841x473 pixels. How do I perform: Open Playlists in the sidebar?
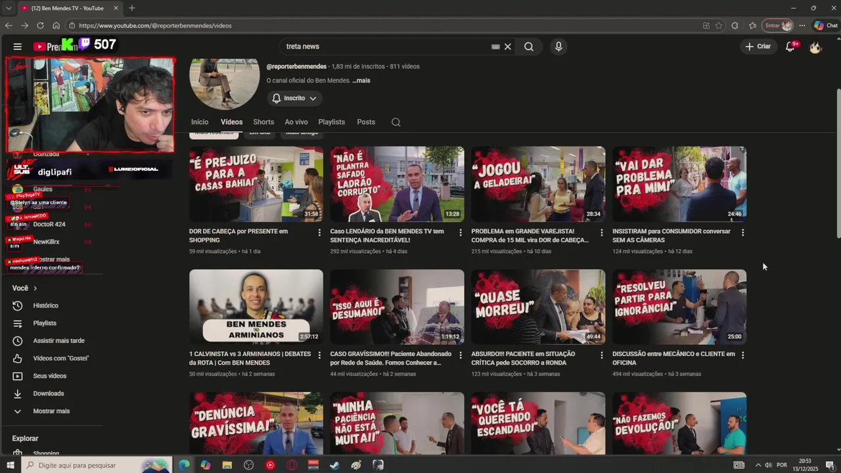click(x=45, y=323)
